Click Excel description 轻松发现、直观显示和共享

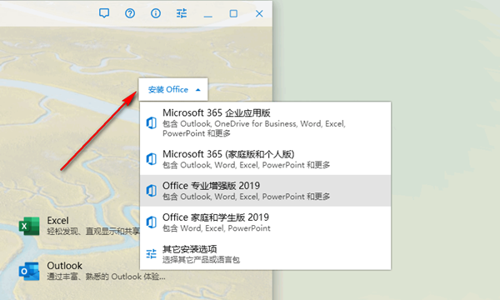(x=93, y=231)
